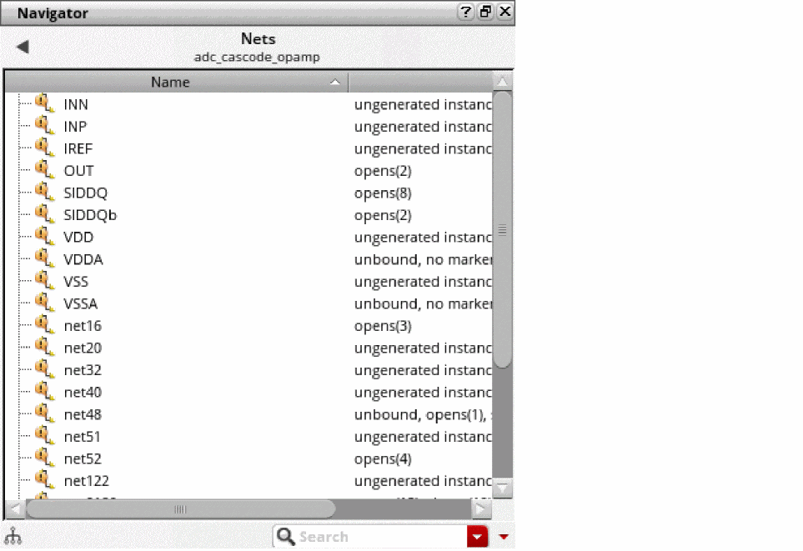Image resolution: width=803 pixels, height=551 pixels.
Task: Close the Navigator panel
Action: point(505,12)
